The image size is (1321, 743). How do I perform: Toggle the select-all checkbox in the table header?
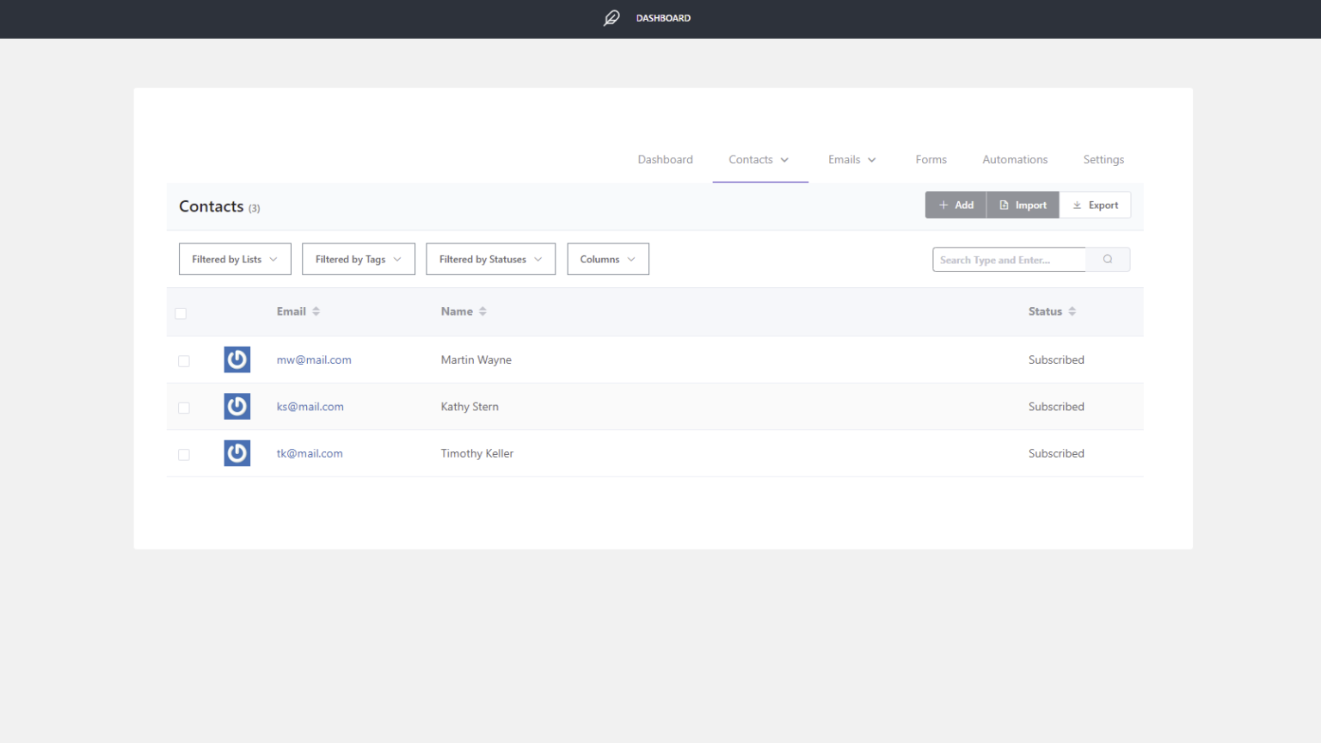point(181,313)
